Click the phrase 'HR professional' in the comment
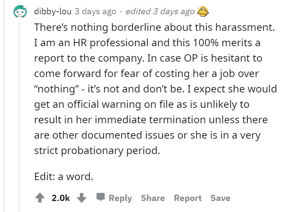The width and height of the screenshot is (281, 212). click(111, 43)
